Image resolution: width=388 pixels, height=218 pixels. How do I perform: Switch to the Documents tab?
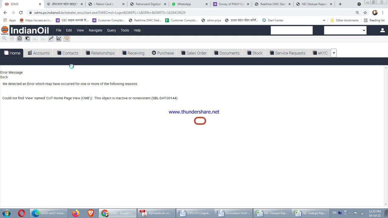click(x=227, y=53)
